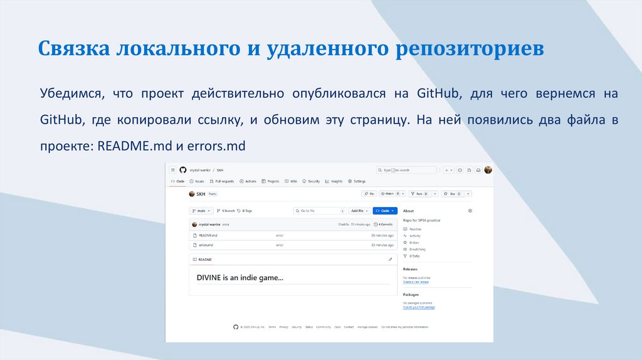Open crystal-warrior commit author link
642x360 pixels.
[209, 225]
